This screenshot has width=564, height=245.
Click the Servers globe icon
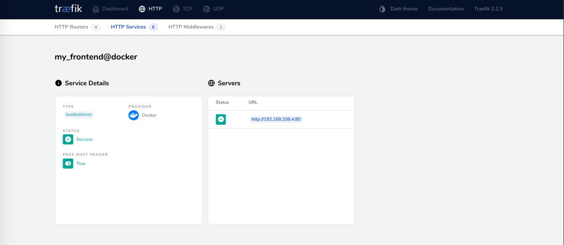(211, 83)
